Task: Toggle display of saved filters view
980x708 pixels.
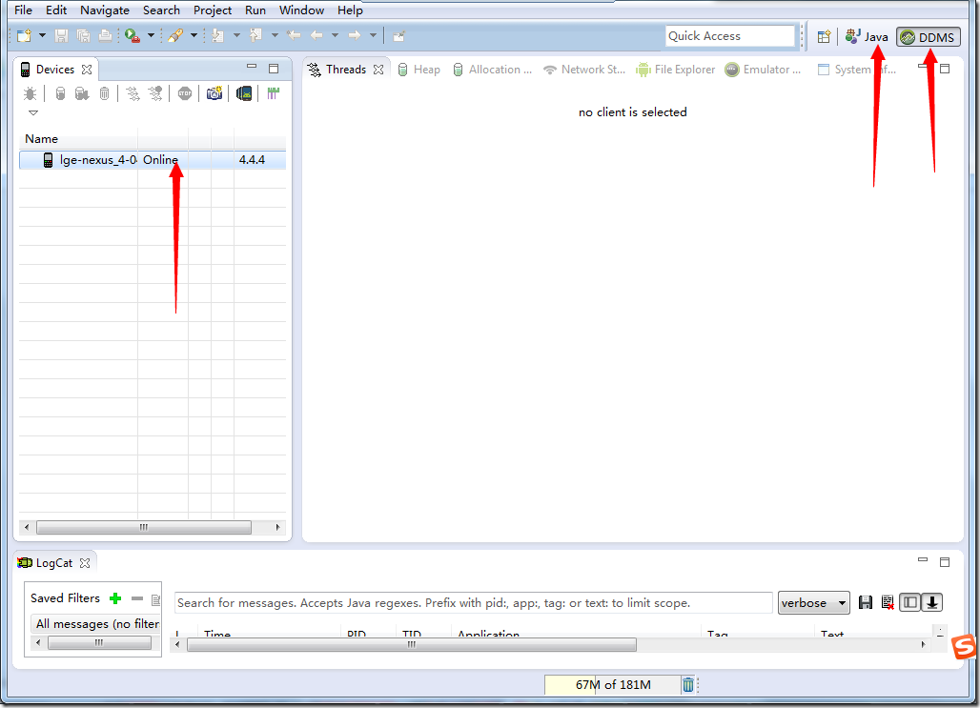Action: (x=910, y=602)
